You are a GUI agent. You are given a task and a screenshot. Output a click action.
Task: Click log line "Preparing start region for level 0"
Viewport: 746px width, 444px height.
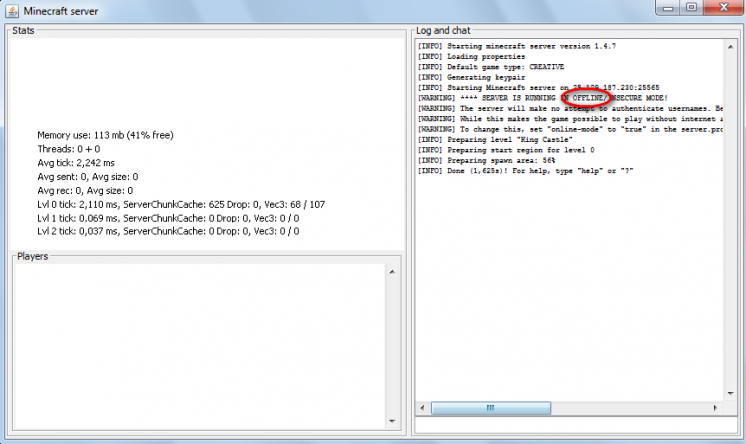click(x=506, y=150)
